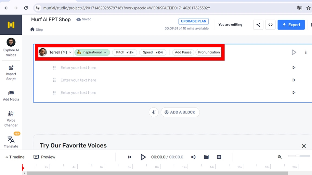Click the red playhead timeline marker
The width and height of the screenshot is (312, 175).
click(x=23, y=168)
